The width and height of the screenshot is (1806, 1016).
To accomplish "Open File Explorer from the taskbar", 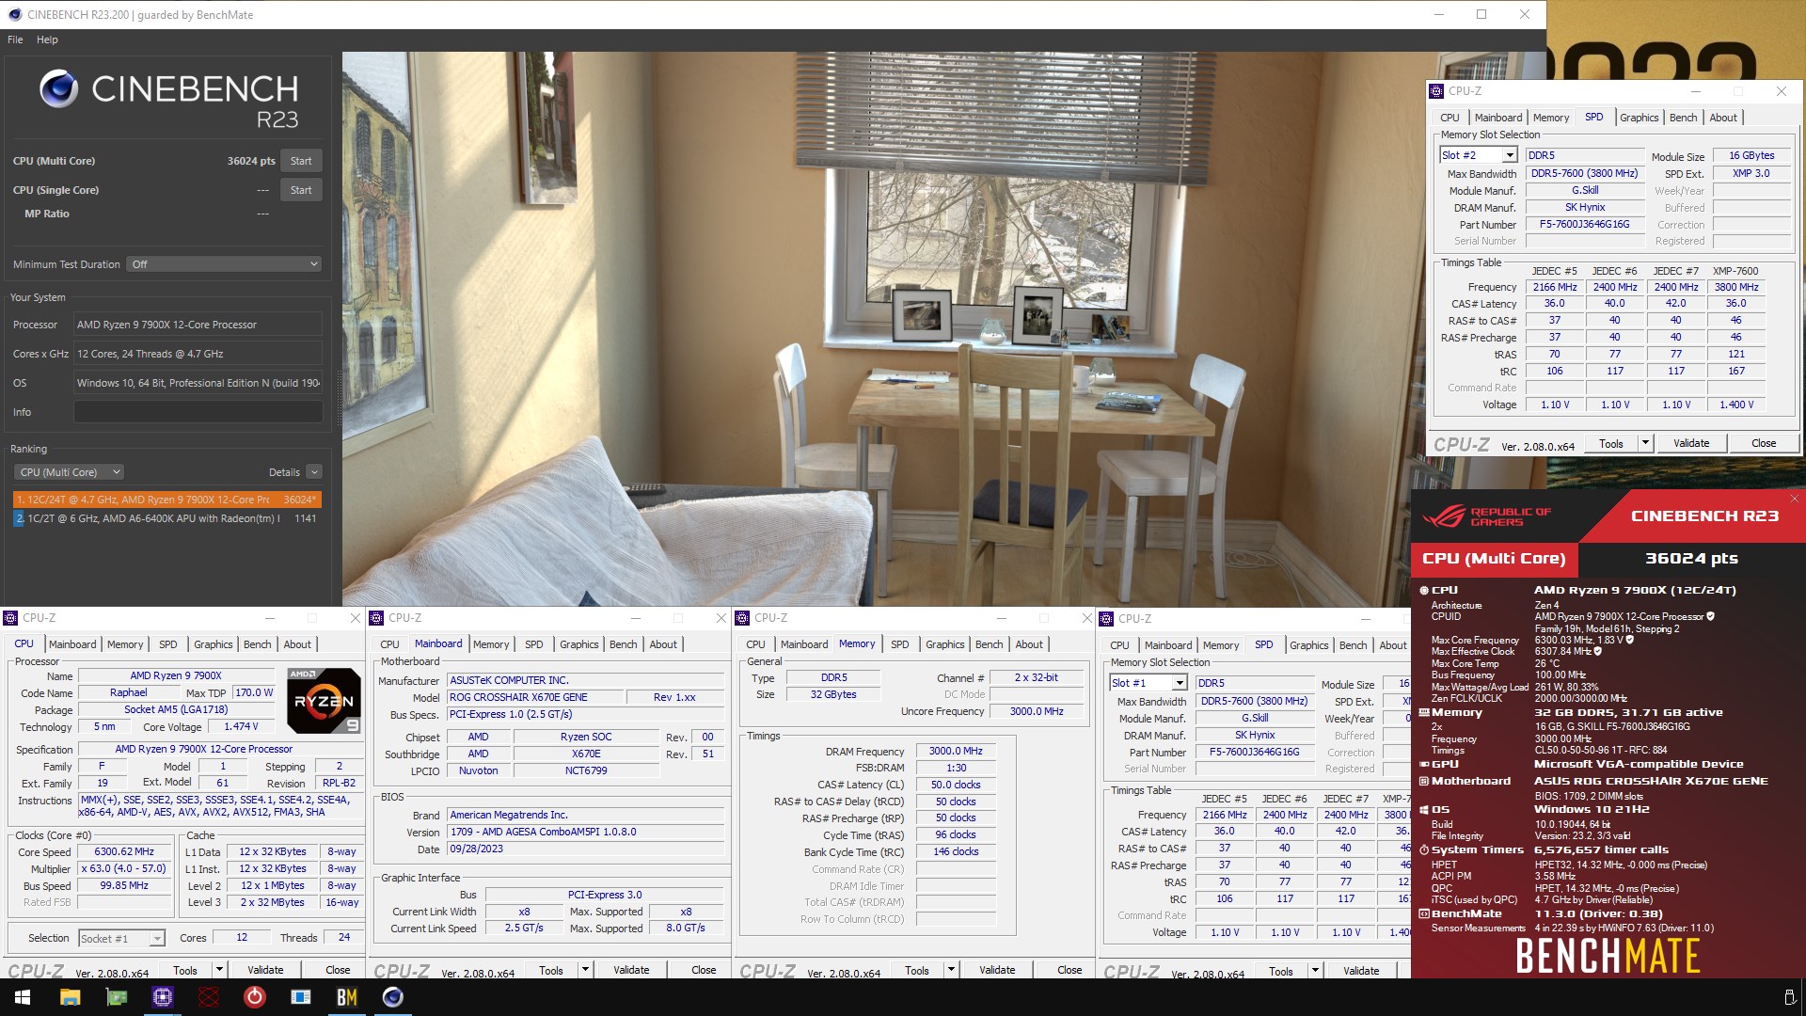I will (x=70, y=997).
